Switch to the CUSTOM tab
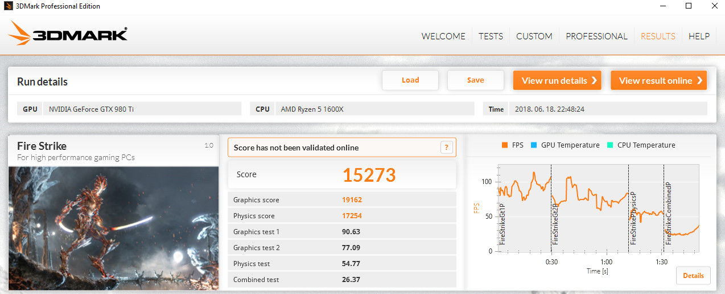725x294 pixels. click(534, 36)
